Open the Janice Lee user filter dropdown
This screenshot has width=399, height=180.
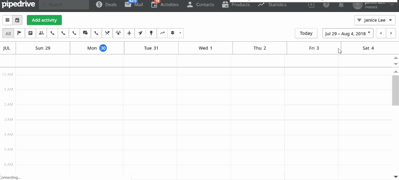pyautogui.click(x=375, y=20)
